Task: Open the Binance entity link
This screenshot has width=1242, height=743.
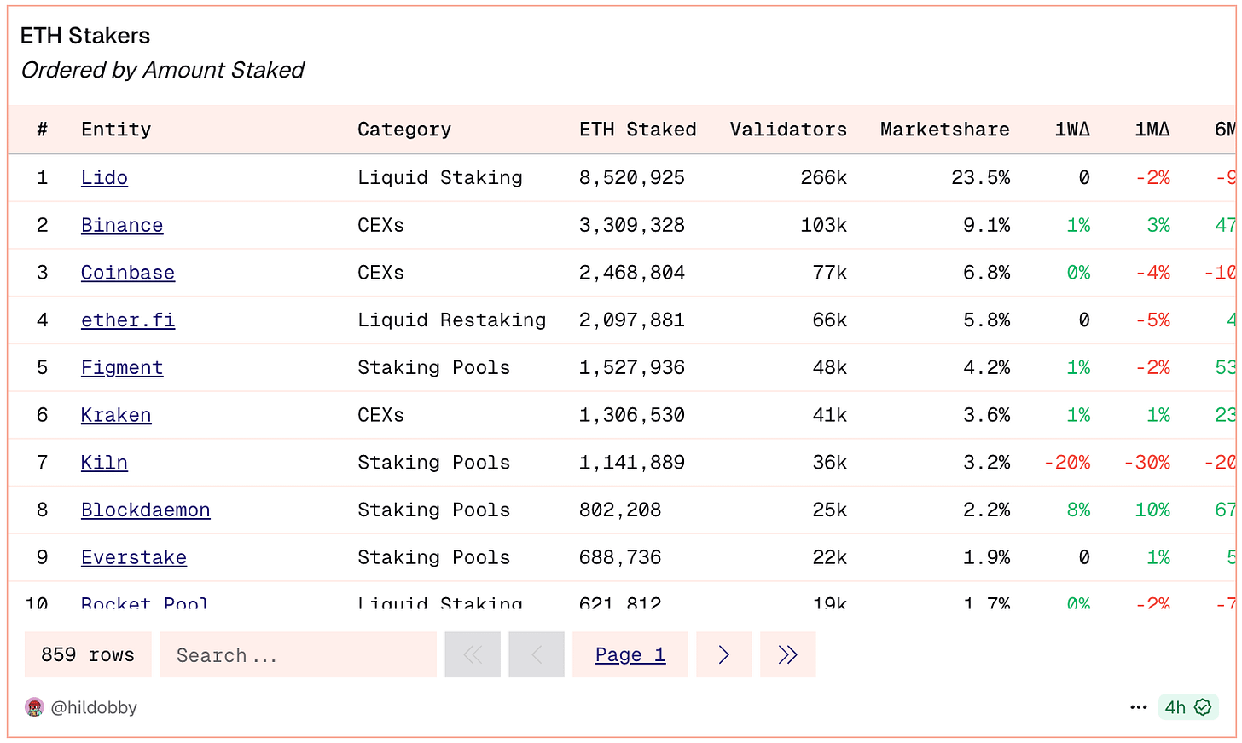Action: (122, 226)
